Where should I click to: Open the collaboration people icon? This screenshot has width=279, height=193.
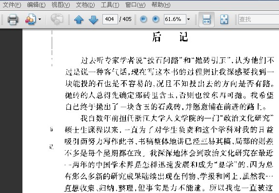pos(31,19)
